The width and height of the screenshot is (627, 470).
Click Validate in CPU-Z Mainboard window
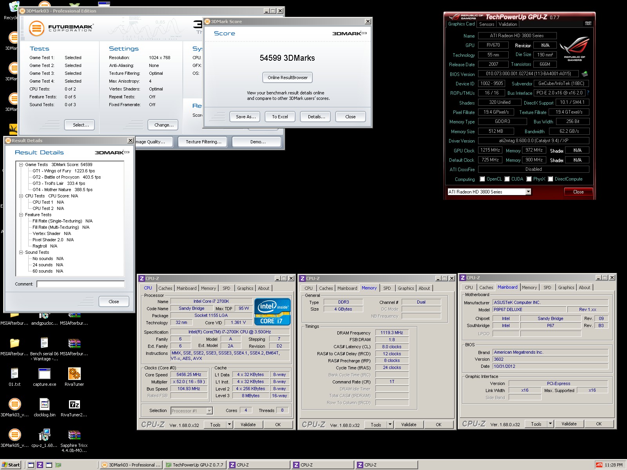point(569,424)
